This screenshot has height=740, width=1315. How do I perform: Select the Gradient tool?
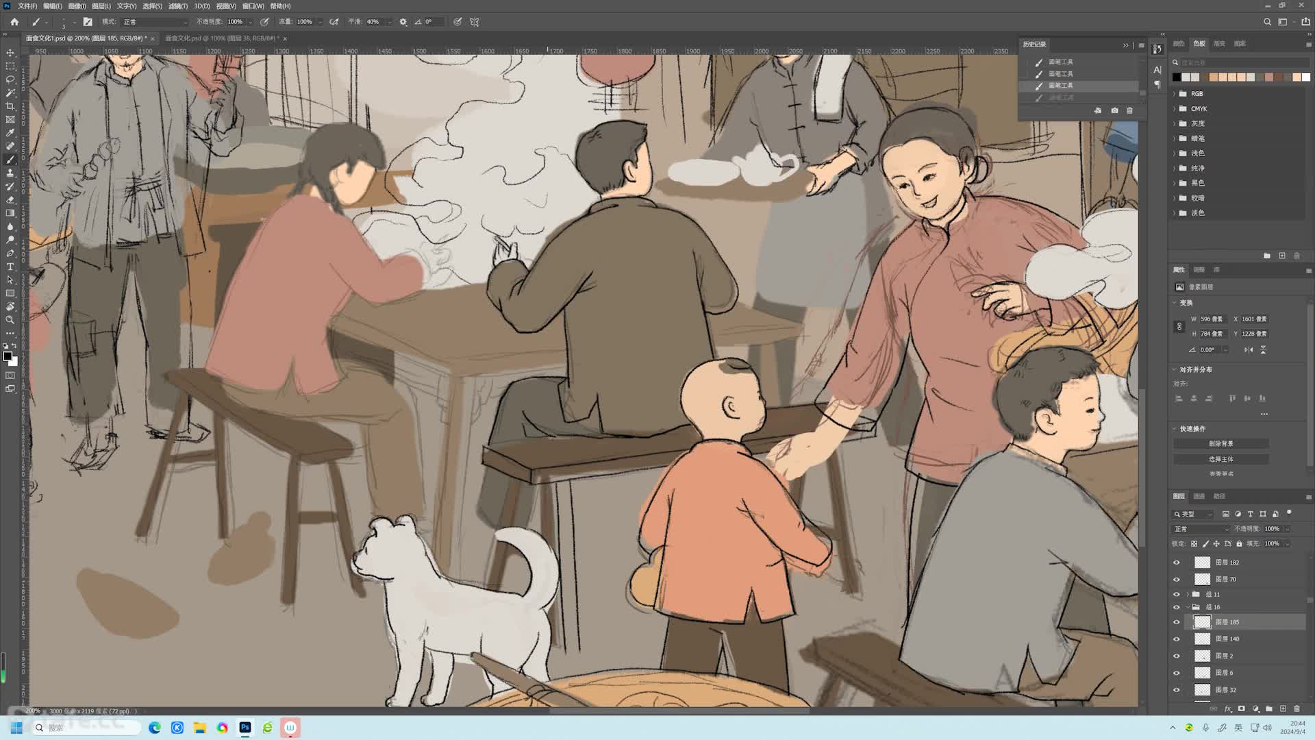pyautogui.click(x=10, y=213)
